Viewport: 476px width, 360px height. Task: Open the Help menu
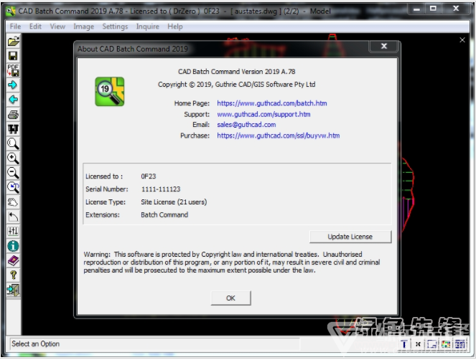(175, 27)
